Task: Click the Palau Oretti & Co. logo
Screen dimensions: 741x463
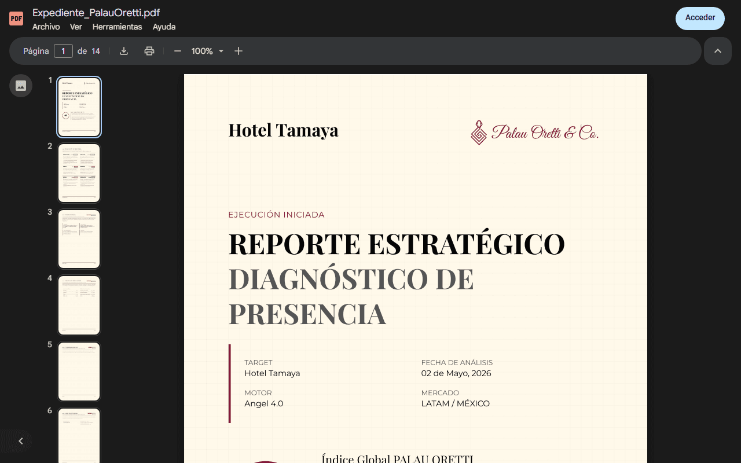Action: (534, 133)
